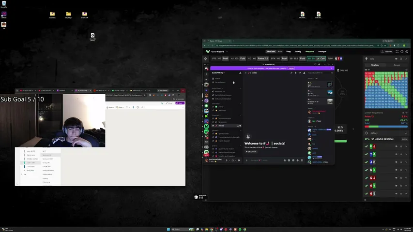Click the overall frequencies color bar

(386, 127)
